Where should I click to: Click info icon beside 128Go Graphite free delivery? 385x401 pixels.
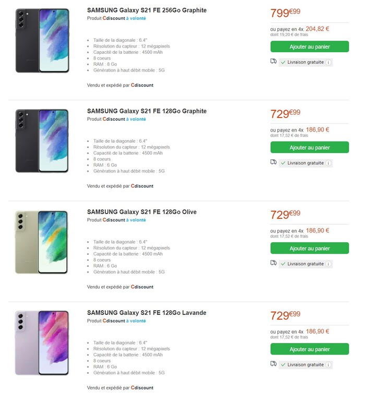pyautogui.click(x=328, y=163)
